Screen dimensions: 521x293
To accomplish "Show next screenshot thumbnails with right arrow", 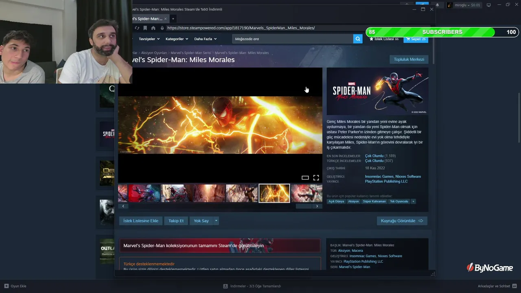I will [317, 206].
